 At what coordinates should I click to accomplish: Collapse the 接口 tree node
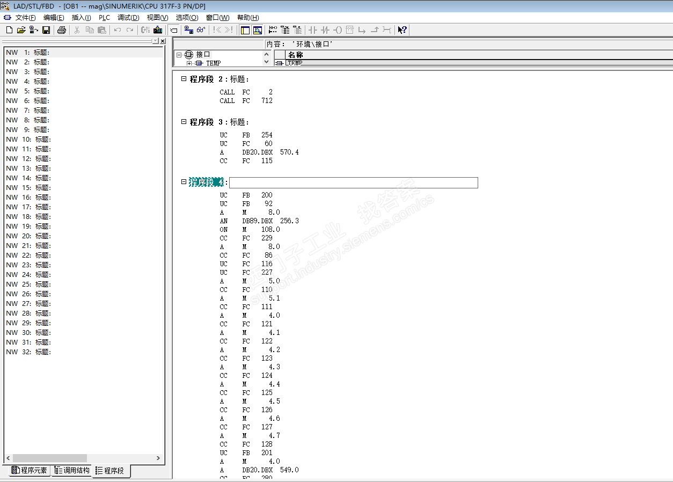pos(179,54)
